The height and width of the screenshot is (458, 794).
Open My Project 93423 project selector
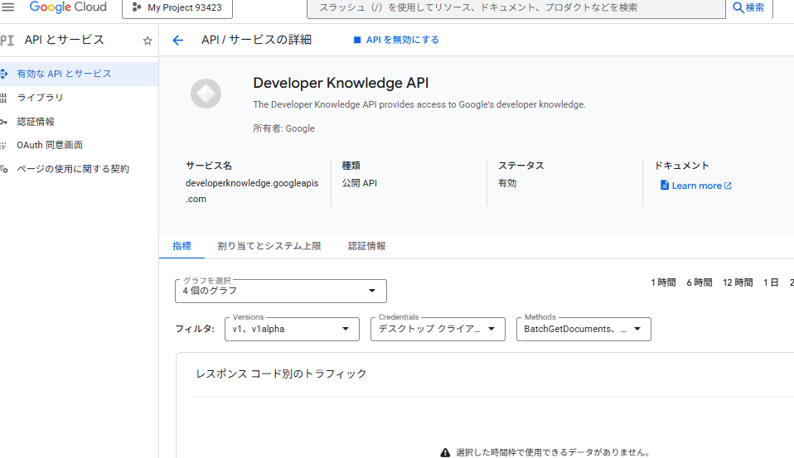177,7
